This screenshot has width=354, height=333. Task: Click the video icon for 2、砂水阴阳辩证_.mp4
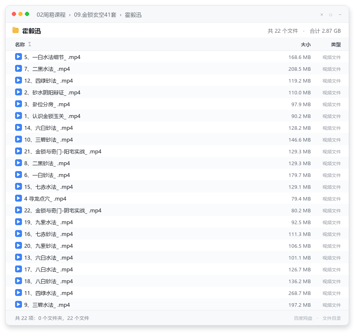18,92
